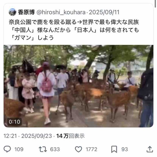Click the 2025/09/23 post date
The width and height of the screenshot is (157, 157).
click(x=37, y=136)
